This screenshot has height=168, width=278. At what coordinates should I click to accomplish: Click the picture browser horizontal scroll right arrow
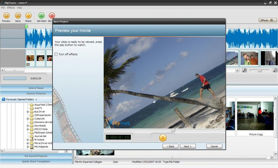pos(272,157)
